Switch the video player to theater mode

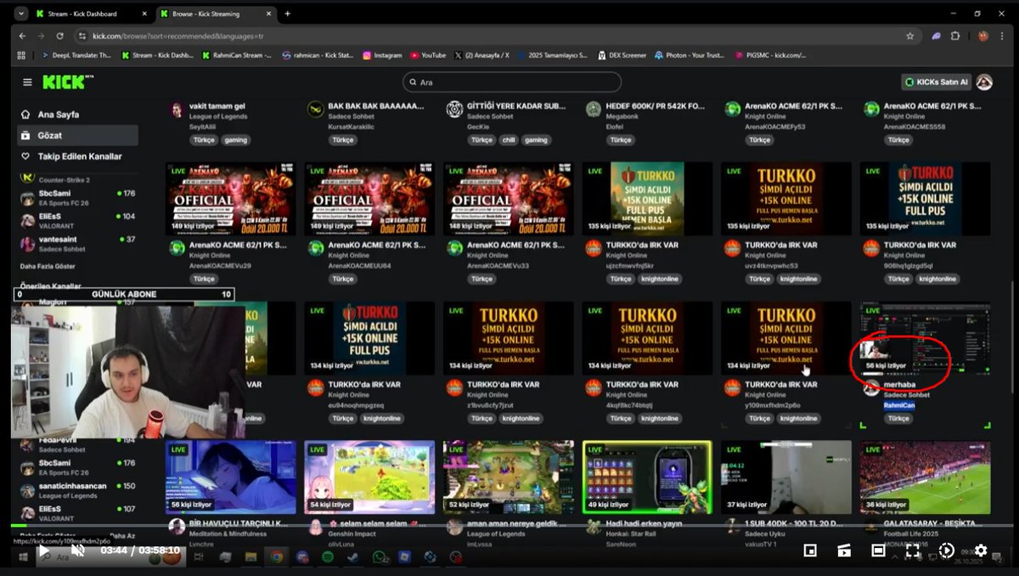(x=878, y=551)
